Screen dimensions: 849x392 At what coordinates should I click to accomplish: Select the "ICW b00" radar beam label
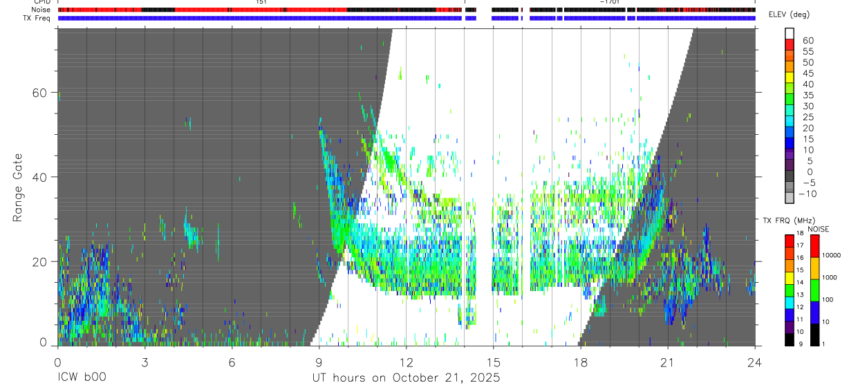pos(82,378)
